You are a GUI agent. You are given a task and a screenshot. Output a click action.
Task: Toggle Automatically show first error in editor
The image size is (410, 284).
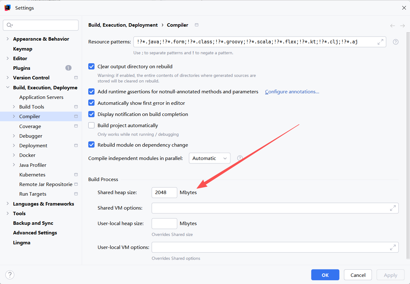click(91, 103)
